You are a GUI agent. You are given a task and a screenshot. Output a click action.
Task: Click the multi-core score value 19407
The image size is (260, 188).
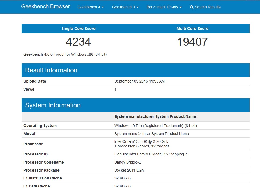[192, 42]
